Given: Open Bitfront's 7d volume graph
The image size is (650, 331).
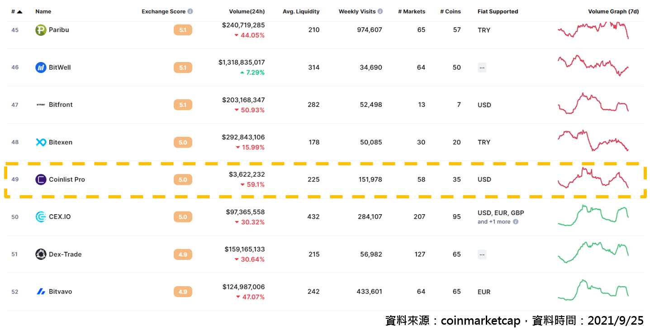Looking at the screenshot, I should [x=593, y=104].
